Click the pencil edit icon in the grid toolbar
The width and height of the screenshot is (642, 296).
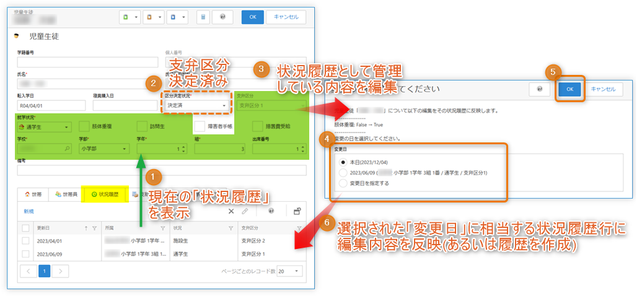click(245, 211)
